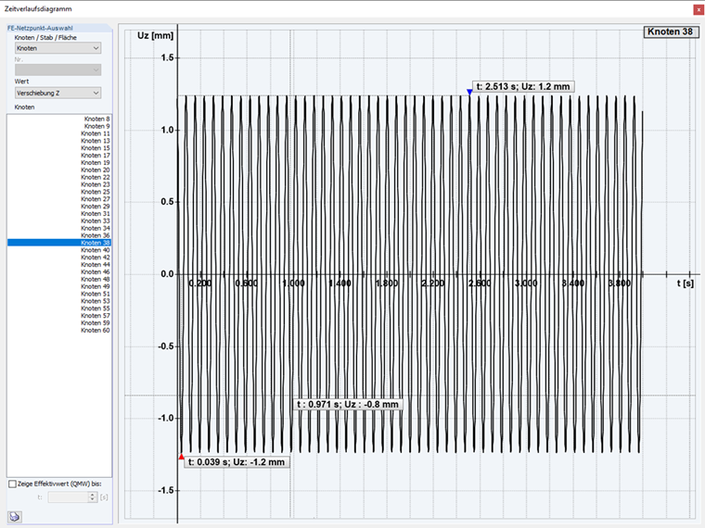705x528 pixels.
Task: Open the disabled Nr. dropdown
Action: click(58, 69)
